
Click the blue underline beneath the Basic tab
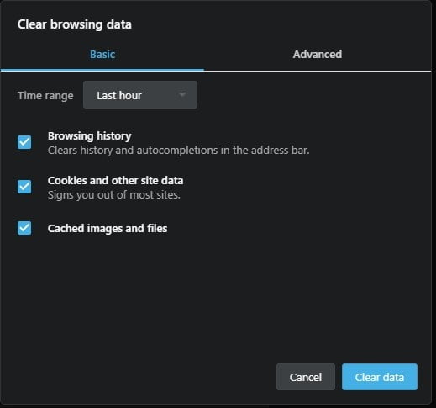pos(102,70)
